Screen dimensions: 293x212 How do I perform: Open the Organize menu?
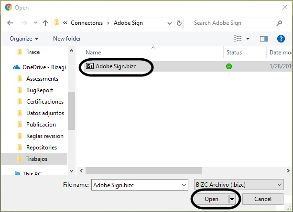[x=24, y=39]
